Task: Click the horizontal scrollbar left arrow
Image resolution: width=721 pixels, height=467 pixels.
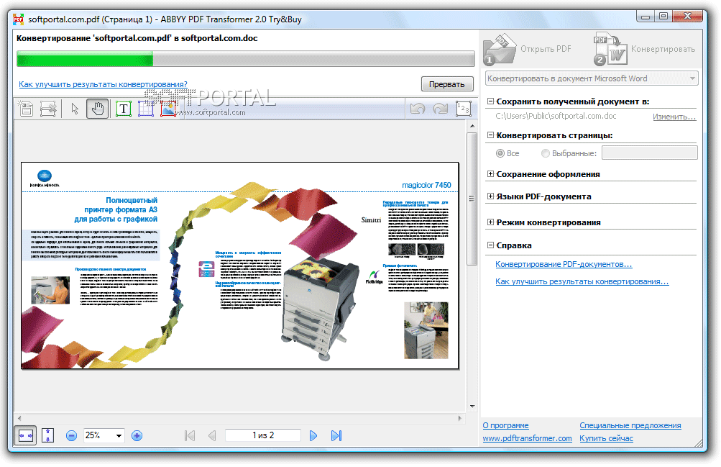Action: coord(19,418)
